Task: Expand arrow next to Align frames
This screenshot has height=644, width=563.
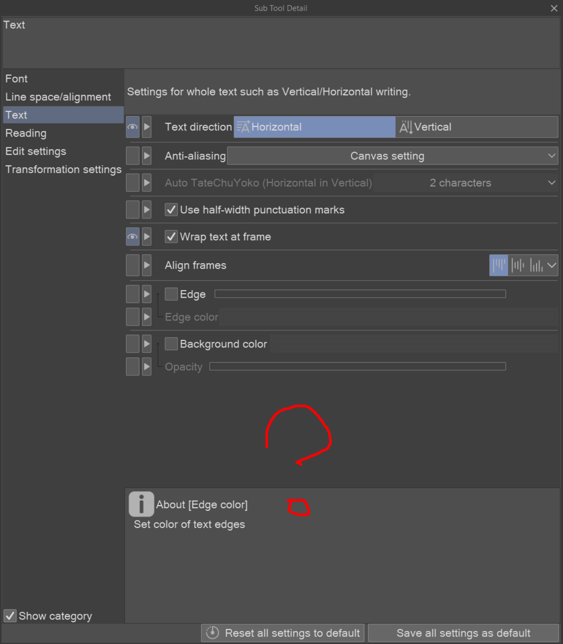Action: point(147,265)
